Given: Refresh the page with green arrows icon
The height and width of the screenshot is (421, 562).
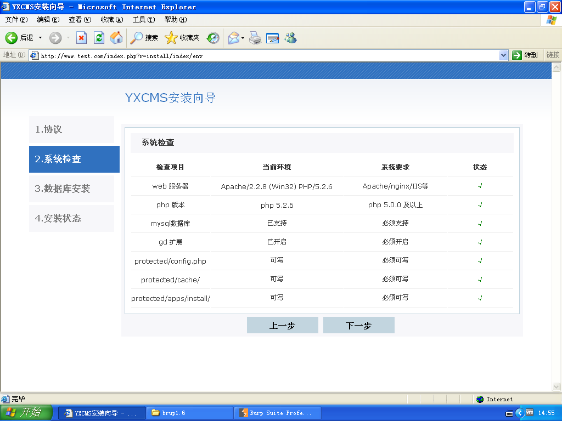Looking at the screenshot, I should click(99, 38).
